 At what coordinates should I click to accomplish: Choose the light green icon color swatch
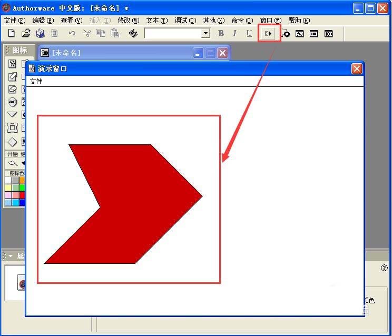15,187
